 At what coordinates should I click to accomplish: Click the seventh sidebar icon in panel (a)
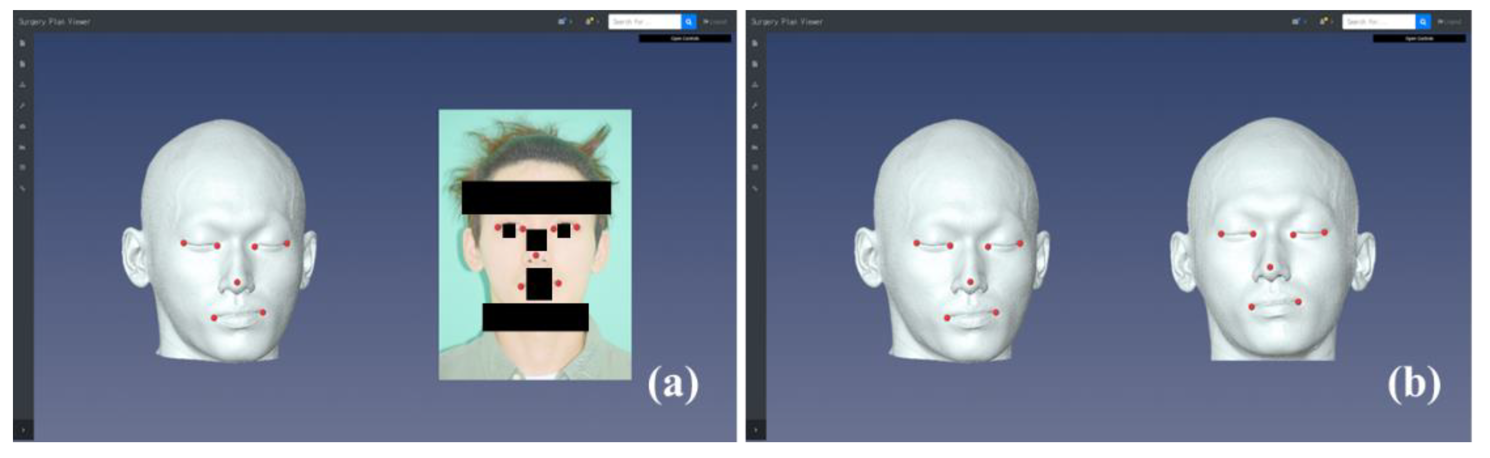pyautogui.click(x=23, y=168)
